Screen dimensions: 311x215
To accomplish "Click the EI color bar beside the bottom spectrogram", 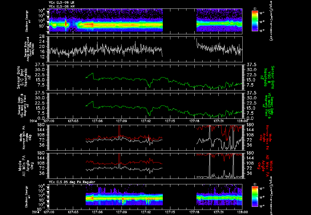I will (255, 197).
